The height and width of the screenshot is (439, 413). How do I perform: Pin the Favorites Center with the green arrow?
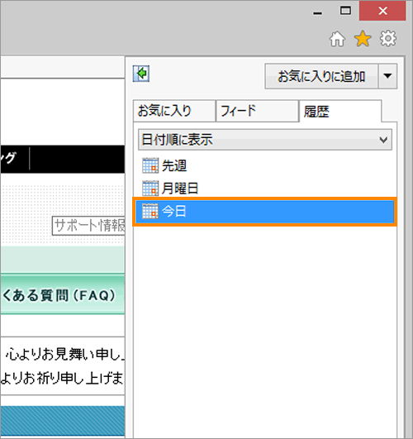[x=141, y=74]
